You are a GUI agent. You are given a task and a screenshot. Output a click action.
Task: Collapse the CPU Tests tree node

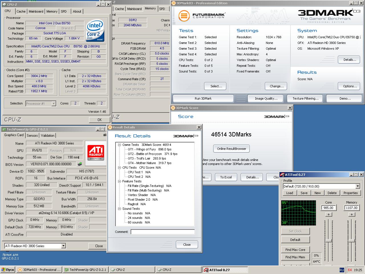[x=120, y=168]
